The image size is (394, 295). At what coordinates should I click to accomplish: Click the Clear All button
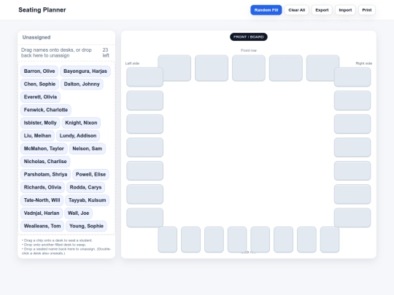click(x=296, y=10)
